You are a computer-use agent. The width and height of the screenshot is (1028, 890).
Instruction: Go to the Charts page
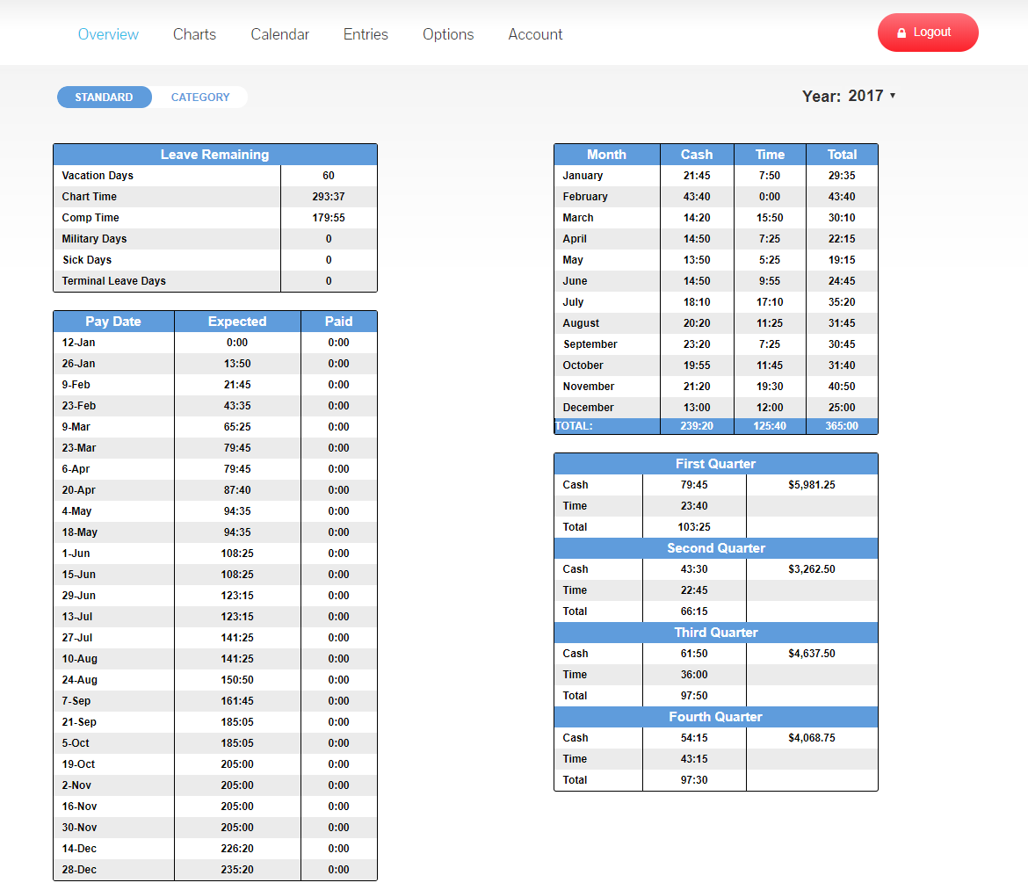pos(194,34)
